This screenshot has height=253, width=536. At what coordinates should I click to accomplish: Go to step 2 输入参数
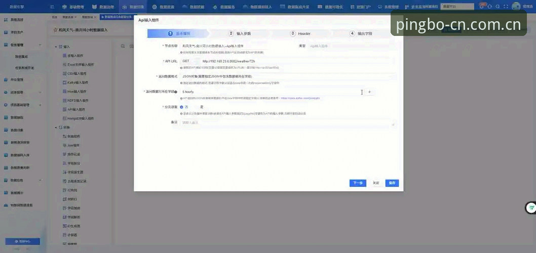pyautogui.click(x=240, y=33)
